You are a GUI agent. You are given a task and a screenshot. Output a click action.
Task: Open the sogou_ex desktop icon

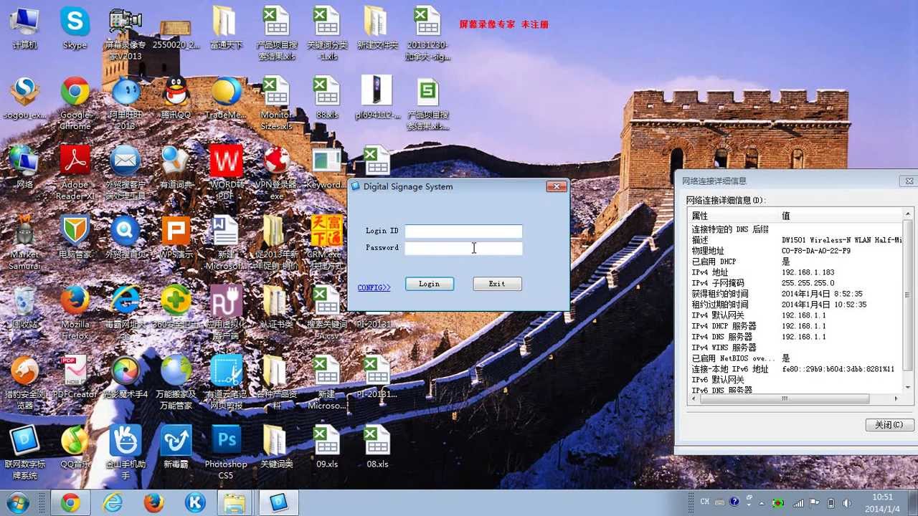tap(24, 97)
